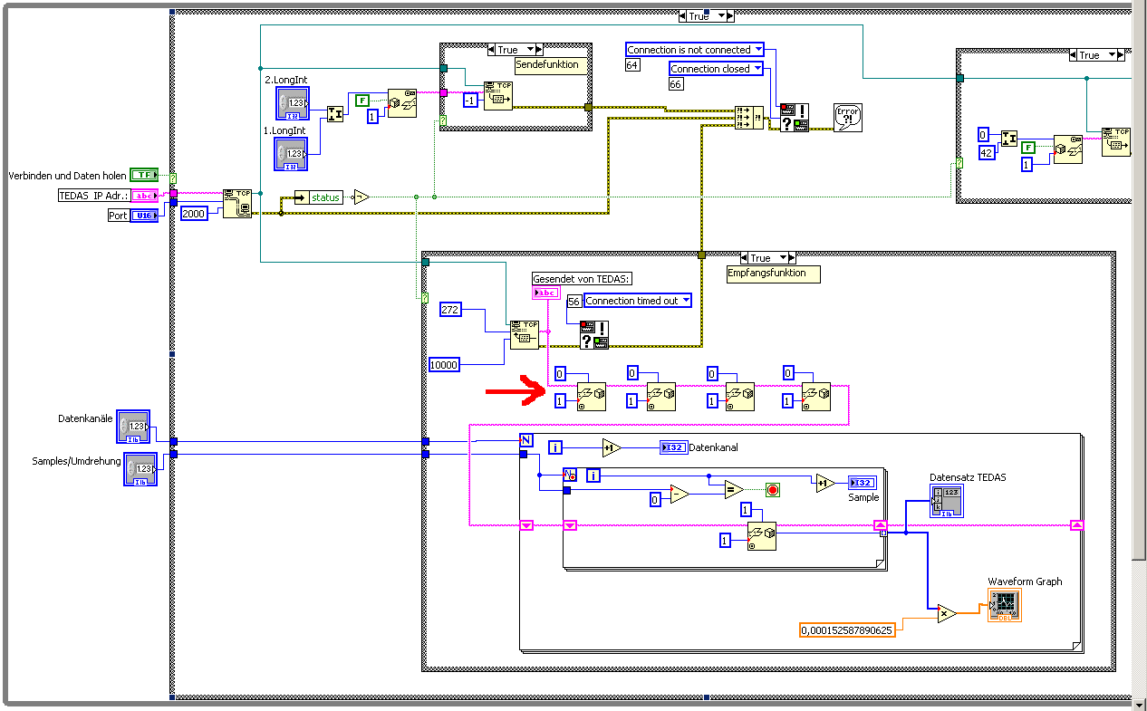This screenshot has height=711, width=1147.
Task: Select the Samples/Umdrehung control terminal
Action: (140, 468)
